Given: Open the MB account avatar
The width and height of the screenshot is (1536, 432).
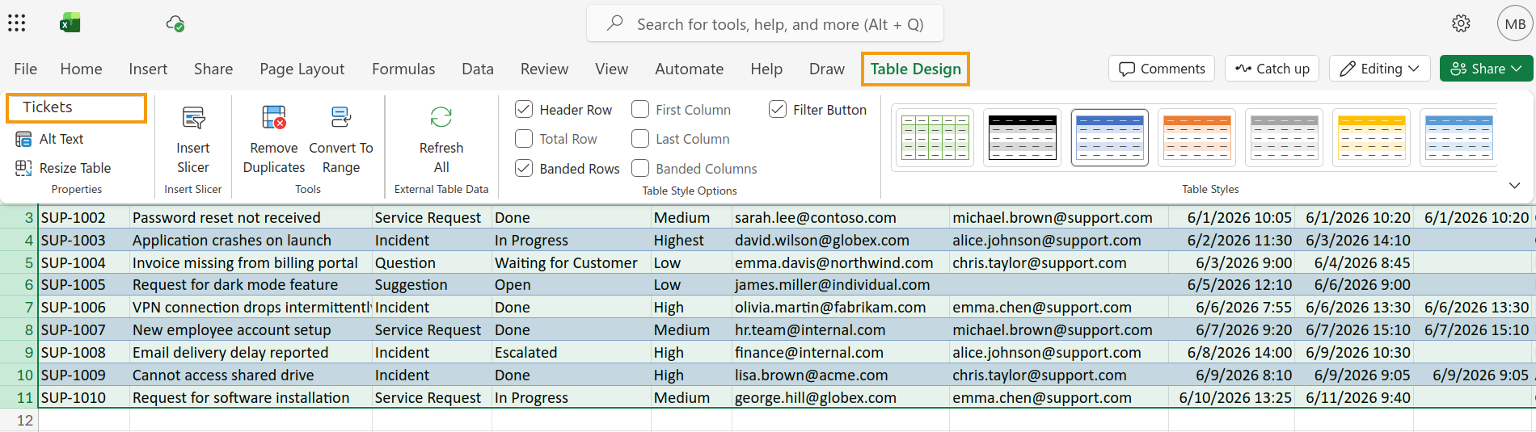Looking at the screenshot, I should pyautogui.click(x=1515, y=23).
